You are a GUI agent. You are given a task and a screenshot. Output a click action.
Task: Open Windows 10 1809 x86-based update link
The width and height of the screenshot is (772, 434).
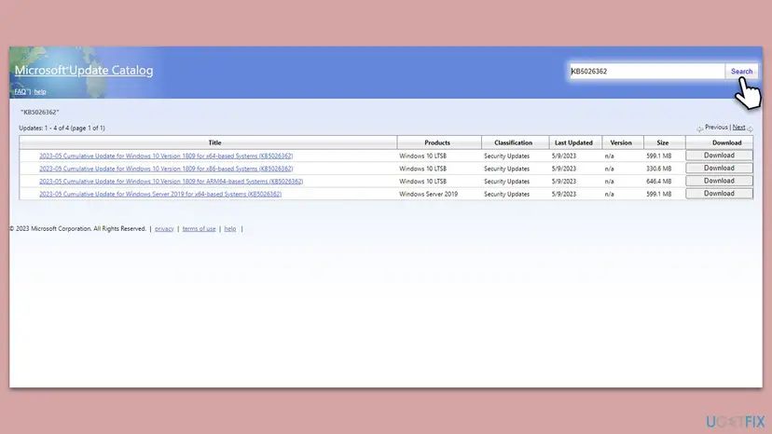166,169
